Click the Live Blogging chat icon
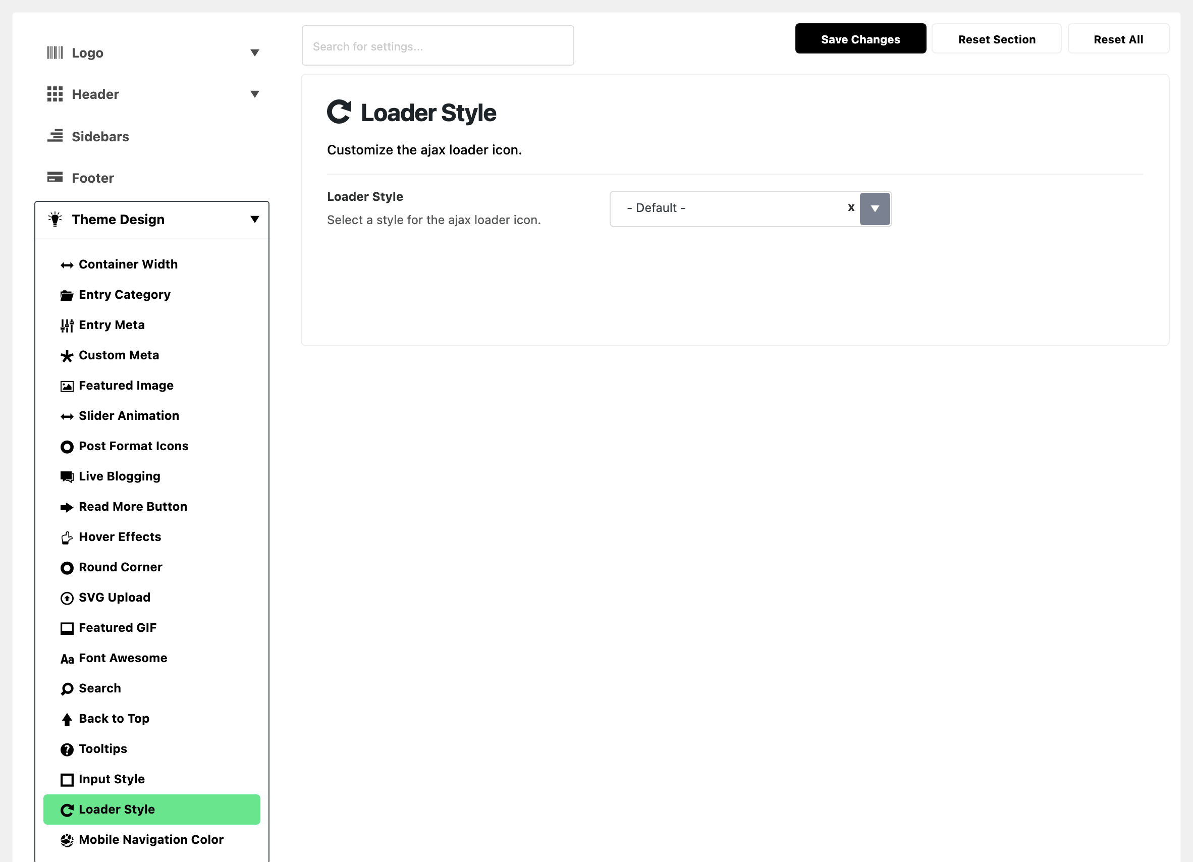This screenshot has width=1193, height=862. (x=67, y=477)
